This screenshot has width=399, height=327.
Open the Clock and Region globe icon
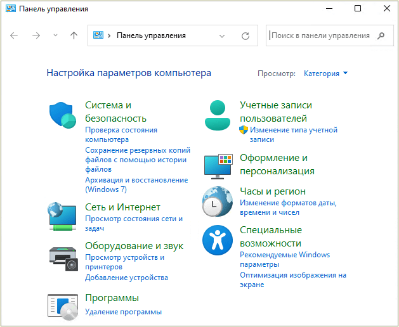218,202
